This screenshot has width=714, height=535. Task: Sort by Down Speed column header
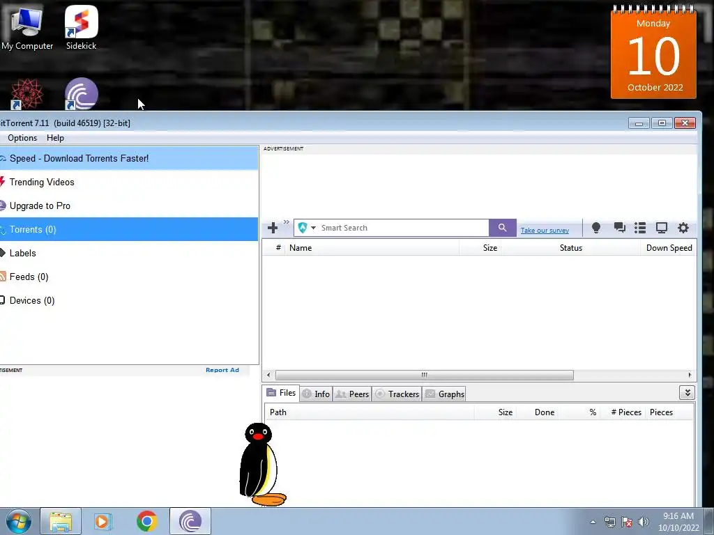pyautogui.click(x=669, y=248)
